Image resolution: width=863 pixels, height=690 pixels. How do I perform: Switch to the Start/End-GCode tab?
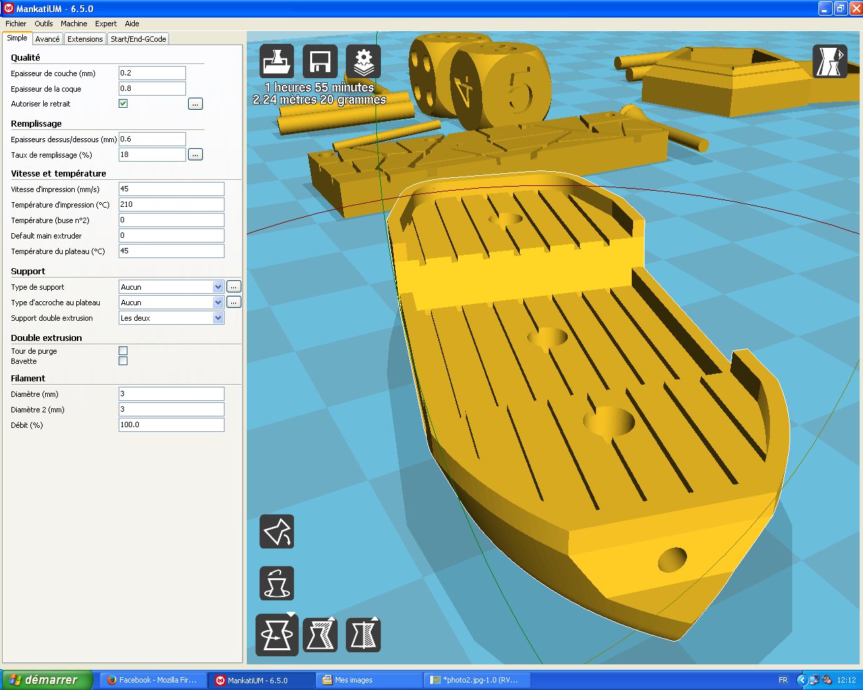click(x=138, y=39)
